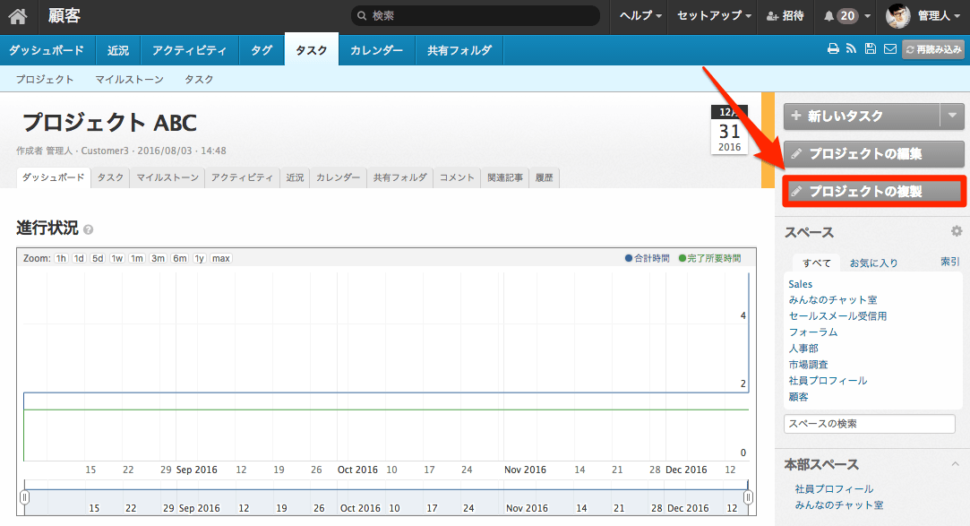Toggle 合計時間 legend series
This screenshot has width=970, height=526.
(647, 259)
